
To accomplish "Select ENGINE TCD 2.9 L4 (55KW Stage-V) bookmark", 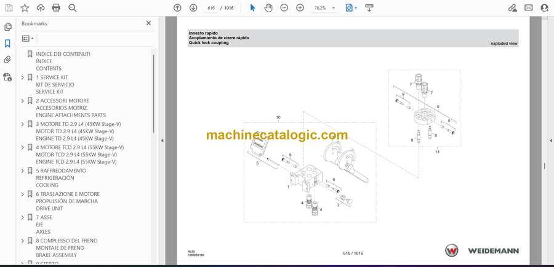I will pos(76,161).
